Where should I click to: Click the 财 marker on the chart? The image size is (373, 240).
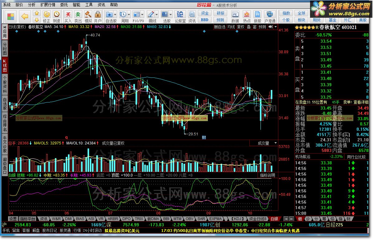(204, 137)
